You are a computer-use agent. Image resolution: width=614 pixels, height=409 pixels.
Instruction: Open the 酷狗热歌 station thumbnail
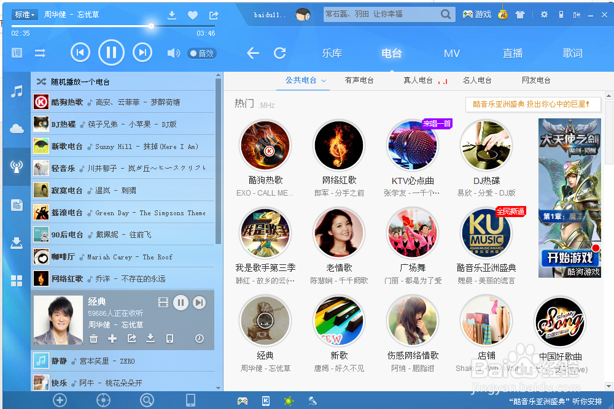(x=265, y=145)
